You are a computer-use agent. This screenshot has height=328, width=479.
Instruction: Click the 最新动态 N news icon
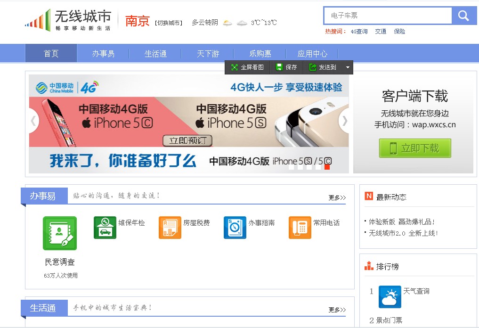coord(369,196)
